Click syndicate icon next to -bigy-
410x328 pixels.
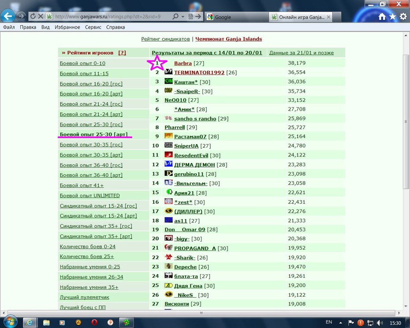[x=168, y=238]
